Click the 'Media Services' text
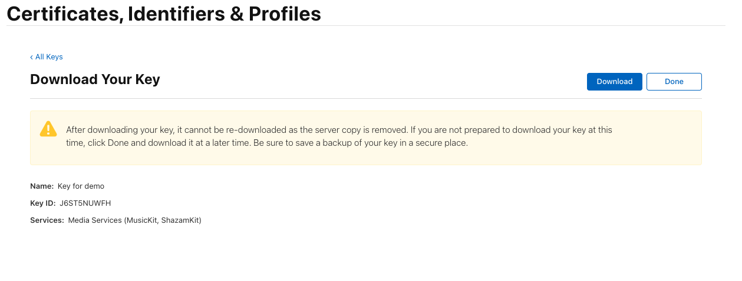The height and width of the screenshot is (281, 742). [95, 220]
